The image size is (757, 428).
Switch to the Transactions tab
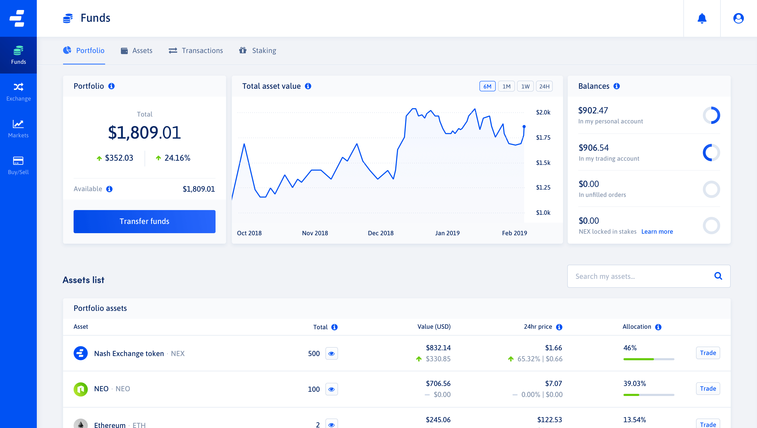click(x=196, y=51)
